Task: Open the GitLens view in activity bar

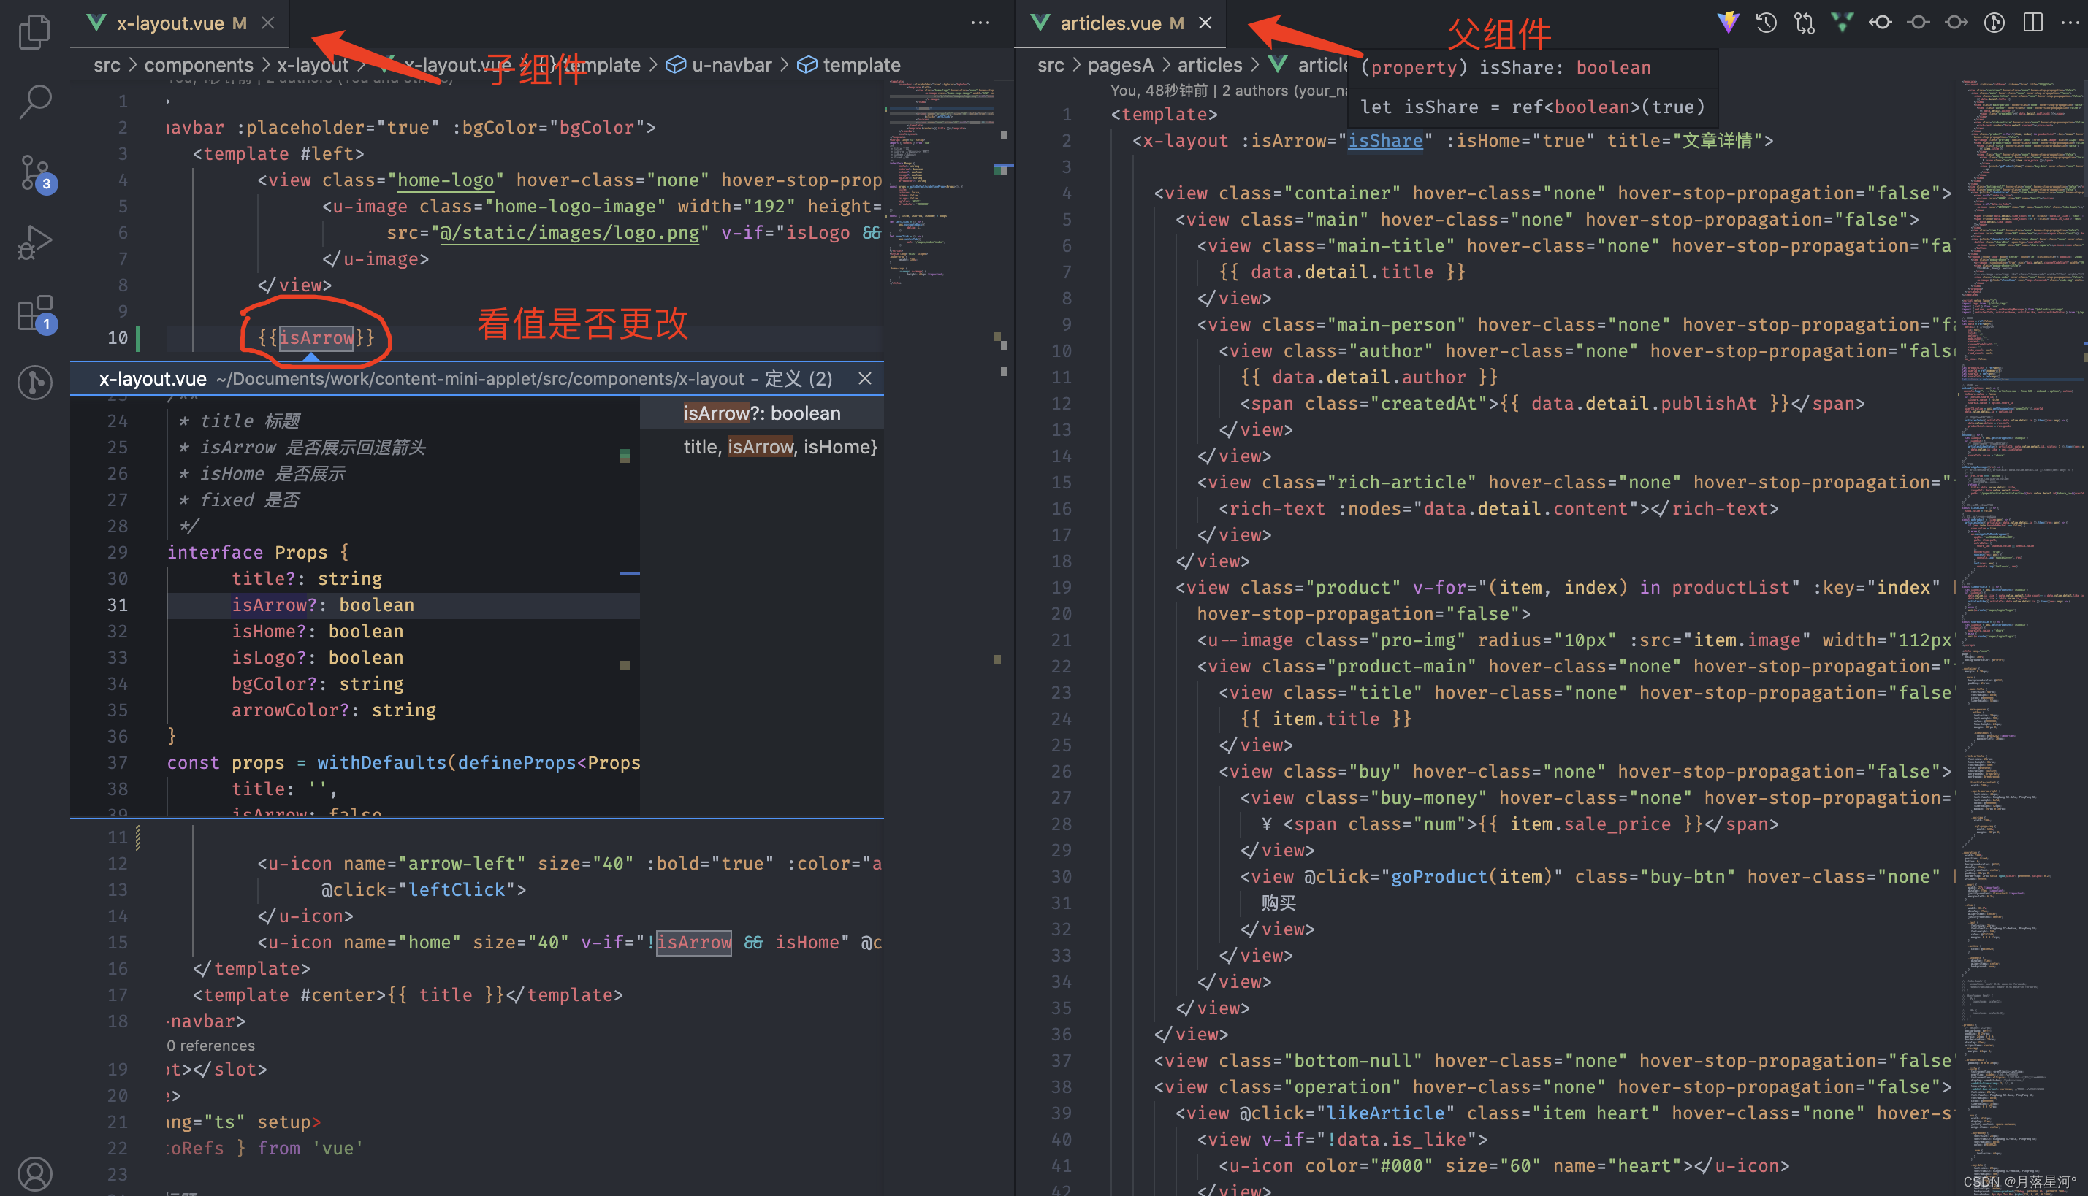Action: tap(34, 382)
